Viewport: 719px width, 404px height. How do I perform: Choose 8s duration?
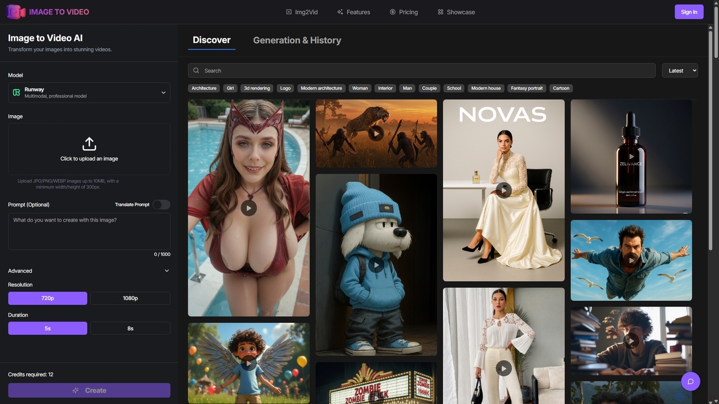[130, 328]
